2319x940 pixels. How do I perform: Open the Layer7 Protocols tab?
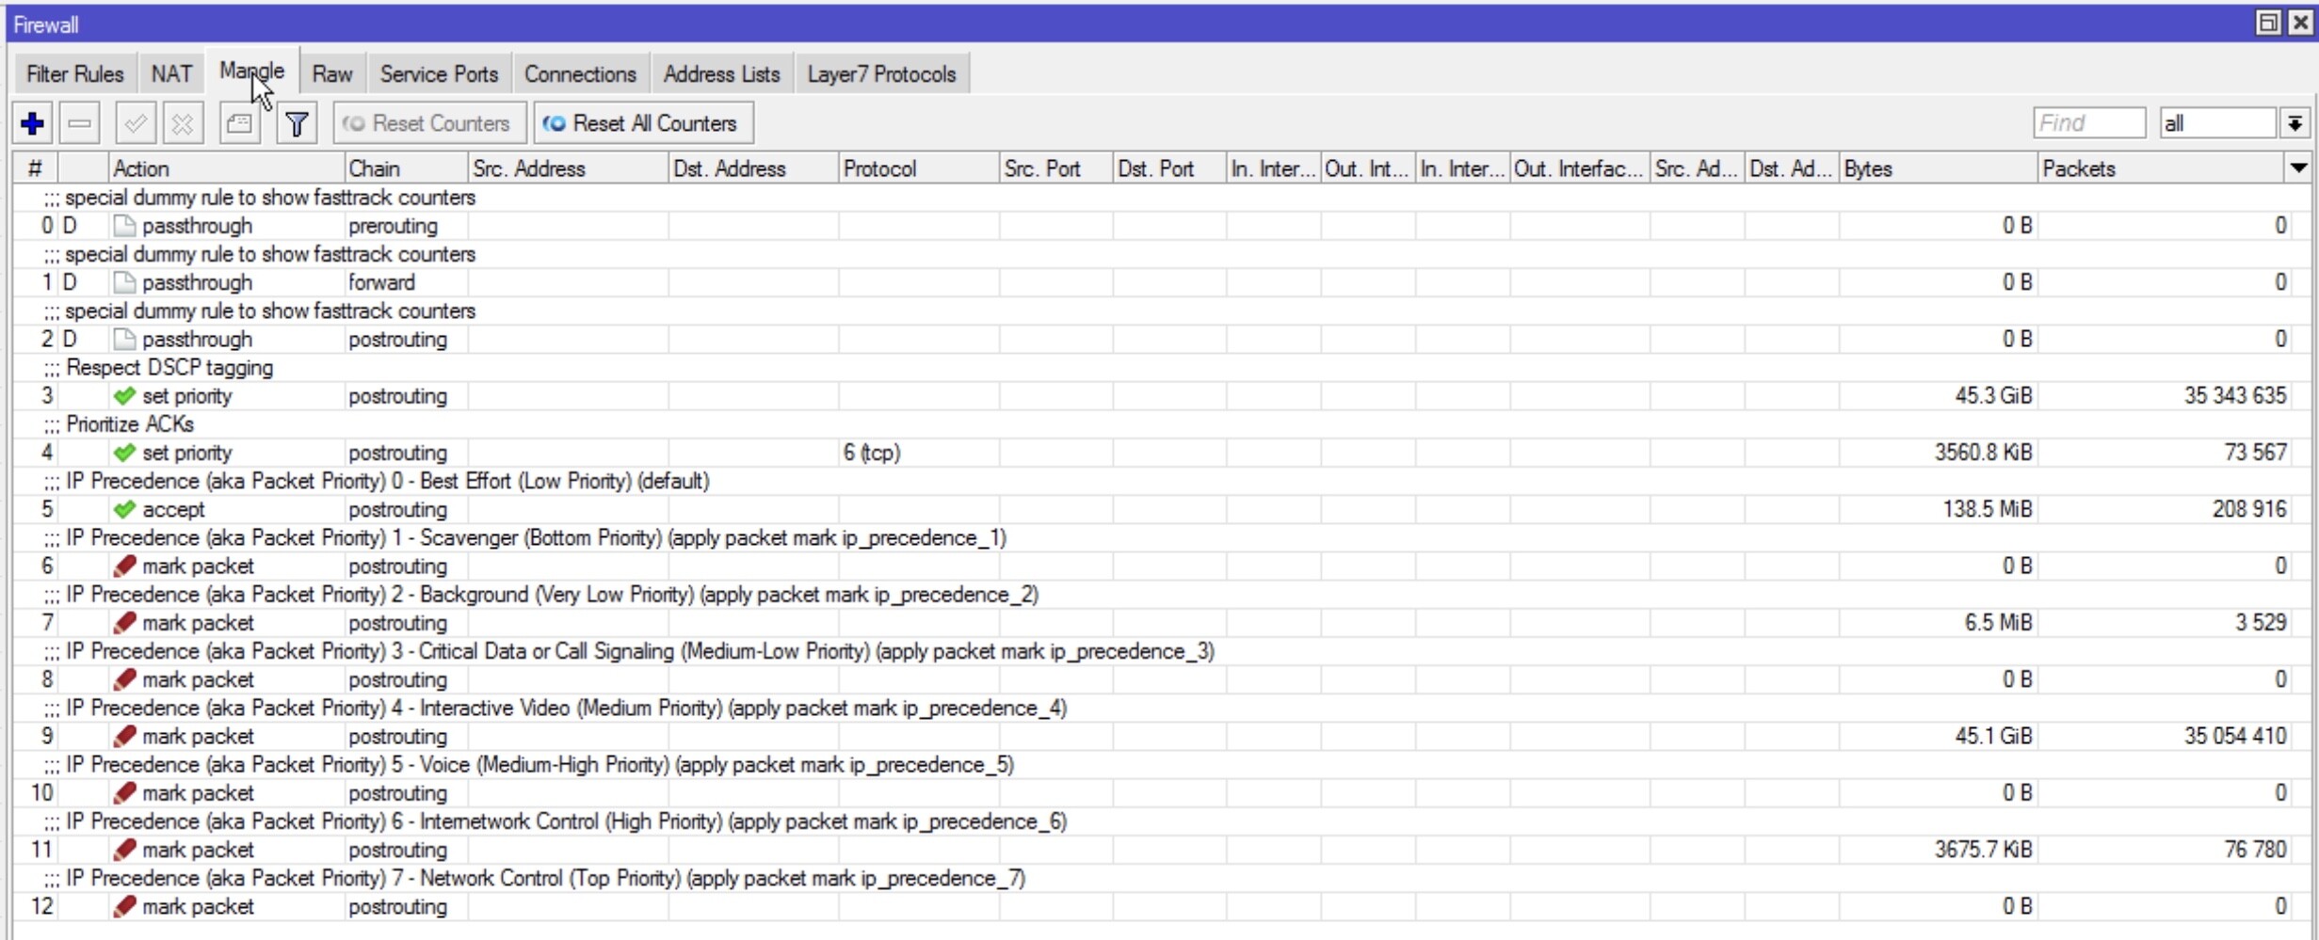pyautogui.click(x=881, y=73)
